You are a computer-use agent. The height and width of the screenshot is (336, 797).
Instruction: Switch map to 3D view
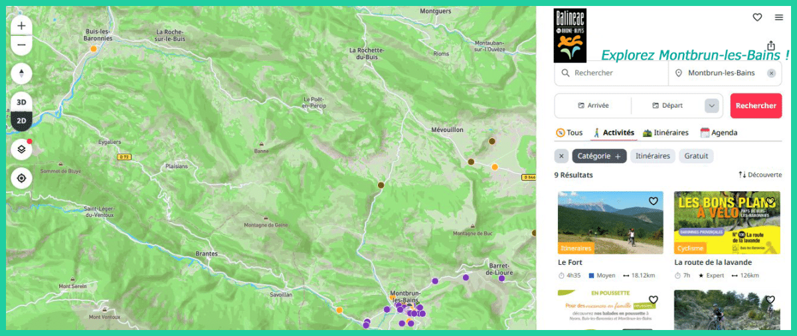21,102
